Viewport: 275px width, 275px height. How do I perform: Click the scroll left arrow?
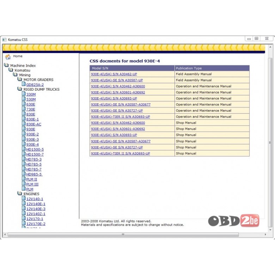5,234
